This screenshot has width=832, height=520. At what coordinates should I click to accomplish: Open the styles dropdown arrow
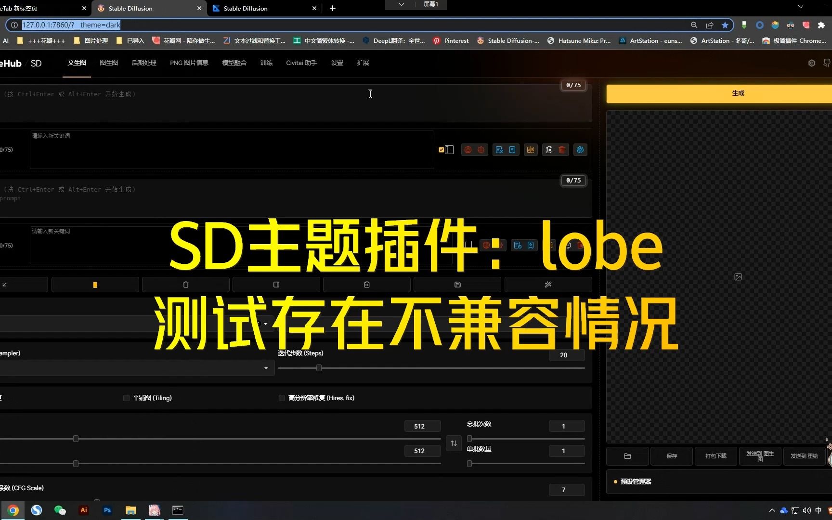[x=265, y=324]
